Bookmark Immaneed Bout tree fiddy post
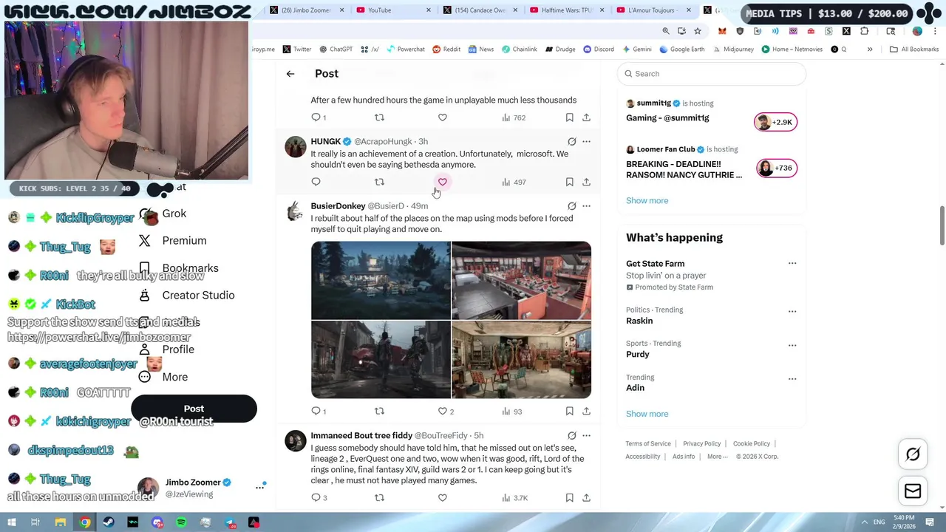The height and width of the screenshot is (532, 946). tap(569, 498)
